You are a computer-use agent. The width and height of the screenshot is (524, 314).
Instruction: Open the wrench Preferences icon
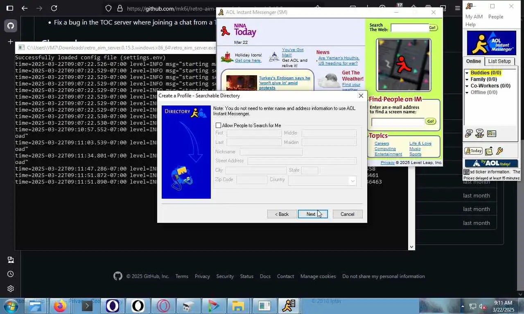tap(499, 151)
